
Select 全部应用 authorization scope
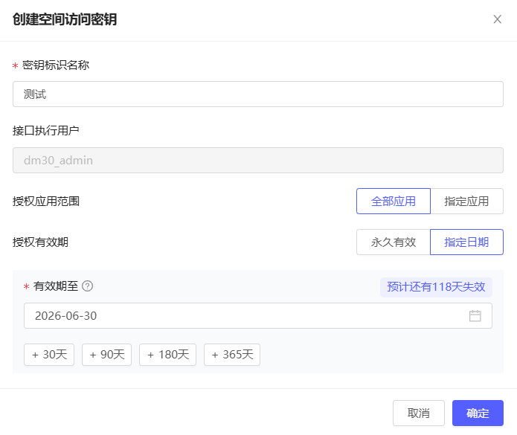tap(393, 201)
